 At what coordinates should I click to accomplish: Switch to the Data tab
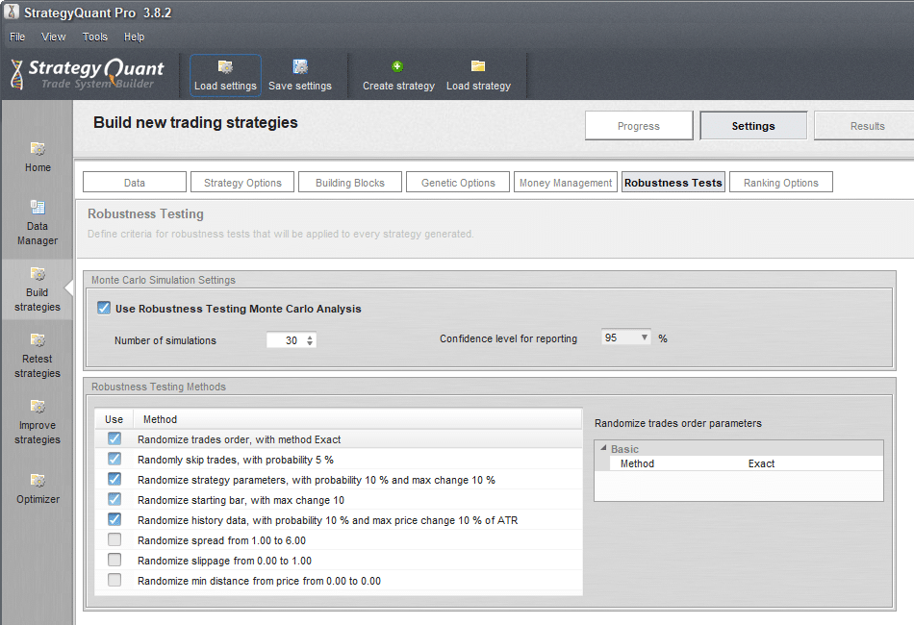135,183
